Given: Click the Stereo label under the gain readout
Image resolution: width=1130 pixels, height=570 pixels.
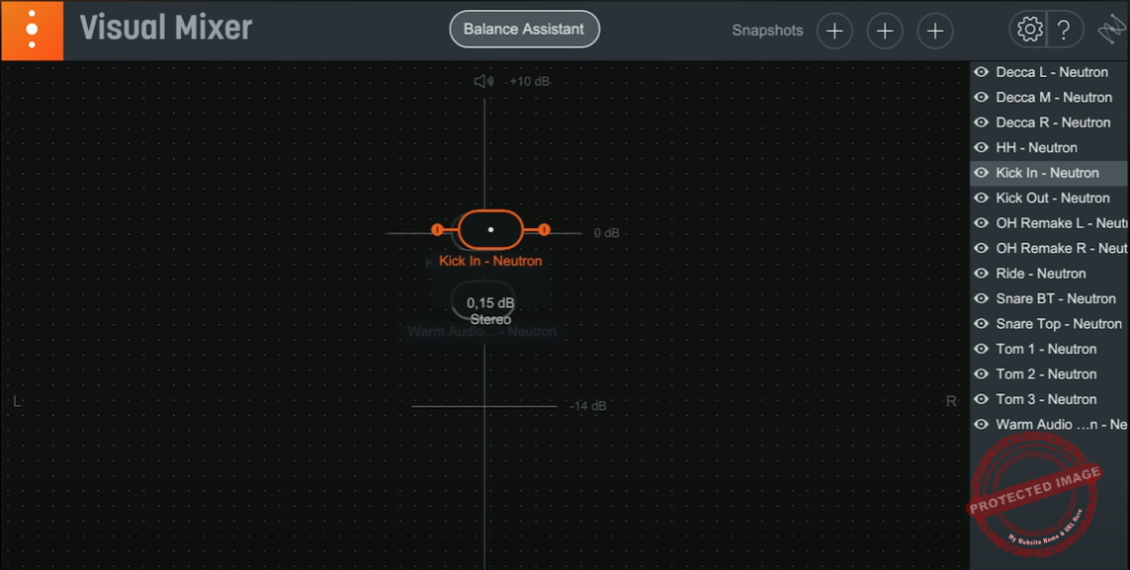Looking at the screenshot, I should 490,319.
